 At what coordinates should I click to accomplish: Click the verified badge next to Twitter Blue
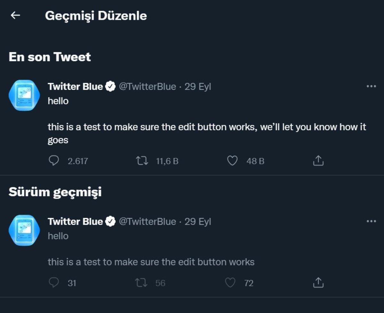pyautogui.click(x=110, y=86)
